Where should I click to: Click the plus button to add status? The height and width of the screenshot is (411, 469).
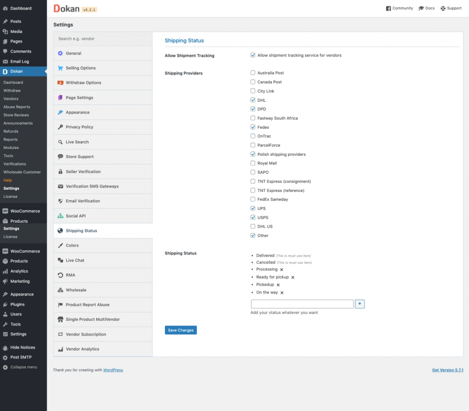tap(360, 304)
